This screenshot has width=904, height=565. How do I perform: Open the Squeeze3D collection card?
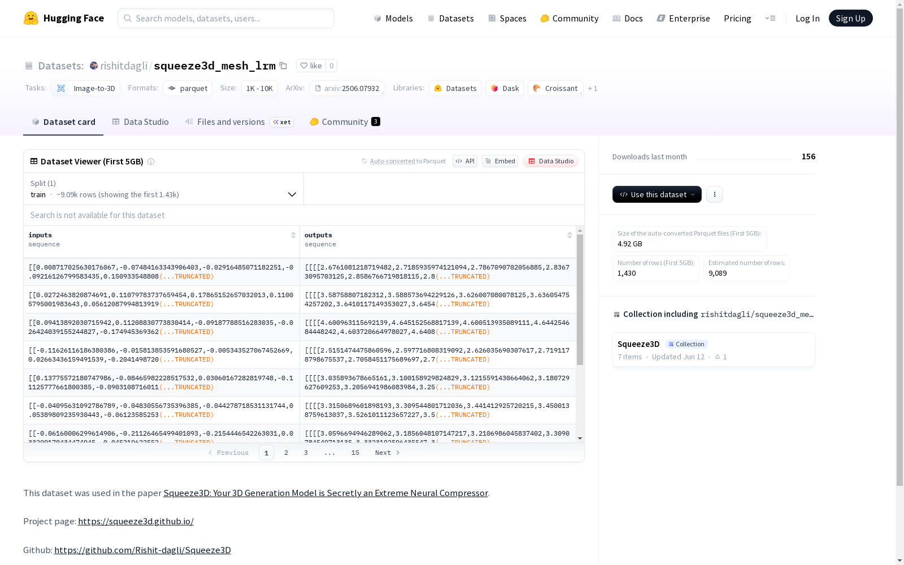tap(714, 350)
